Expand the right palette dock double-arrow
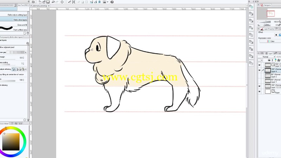 coord(249,1)
